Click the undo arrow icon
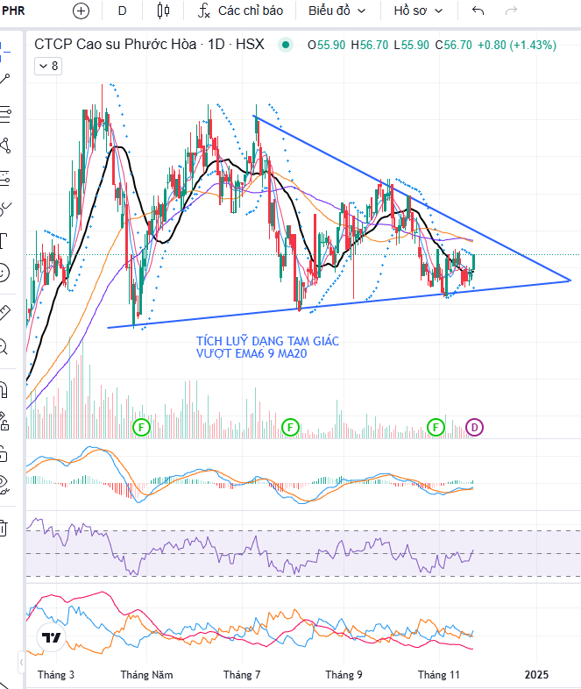 (x=478, y=11)
